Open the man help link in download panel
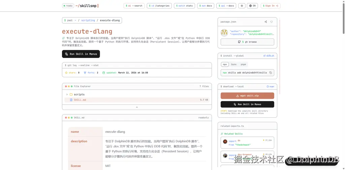The width and height of the screenshot is (345, 170). 270,87
